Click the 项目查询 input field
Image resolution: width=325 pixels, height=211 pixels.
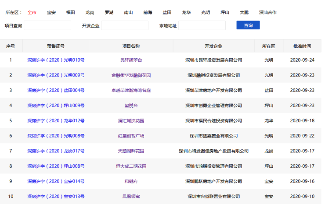pos(47,25)
